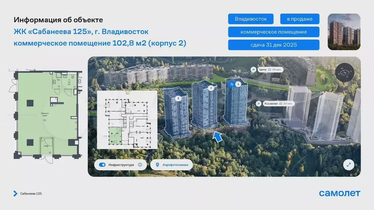Click the Сабанеева 125 footer text
This screenshot has width=374, height=210.
pyautogui.click(x=31, y=194)
